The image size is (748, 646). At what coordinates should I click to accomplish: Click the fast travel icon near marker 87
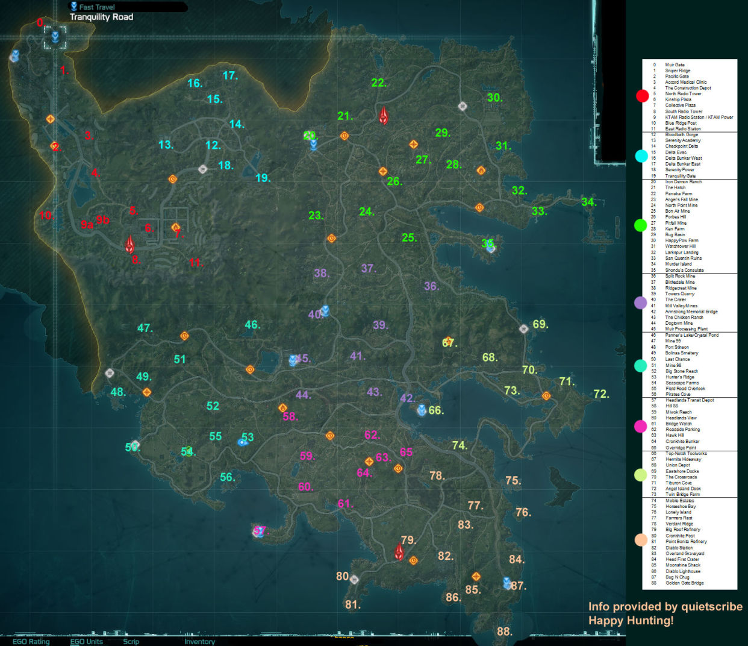pyautogui.click(x=507, y=583)
